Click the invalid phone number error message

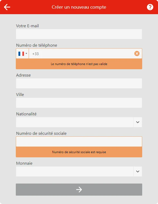[79, 64]
